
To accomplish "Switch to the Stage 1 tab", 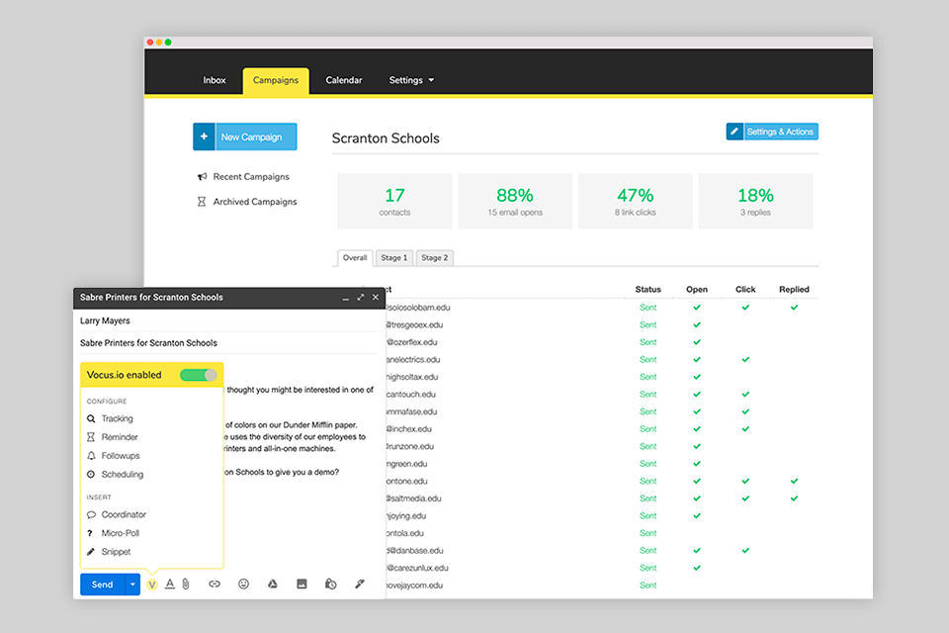I will click(x=394, y=258).
